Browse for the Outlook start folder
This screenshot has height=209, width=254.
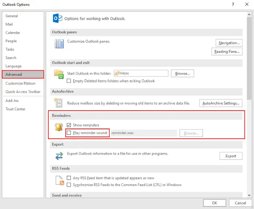(x=183, y=73)
